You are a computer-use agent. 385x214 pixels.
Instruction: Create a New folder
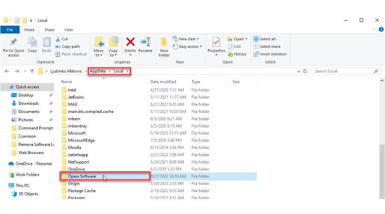click(x=164, y=47)
